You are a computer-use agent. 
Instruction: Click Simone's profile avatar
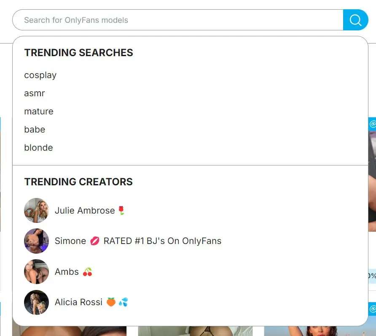pos(36,241)
